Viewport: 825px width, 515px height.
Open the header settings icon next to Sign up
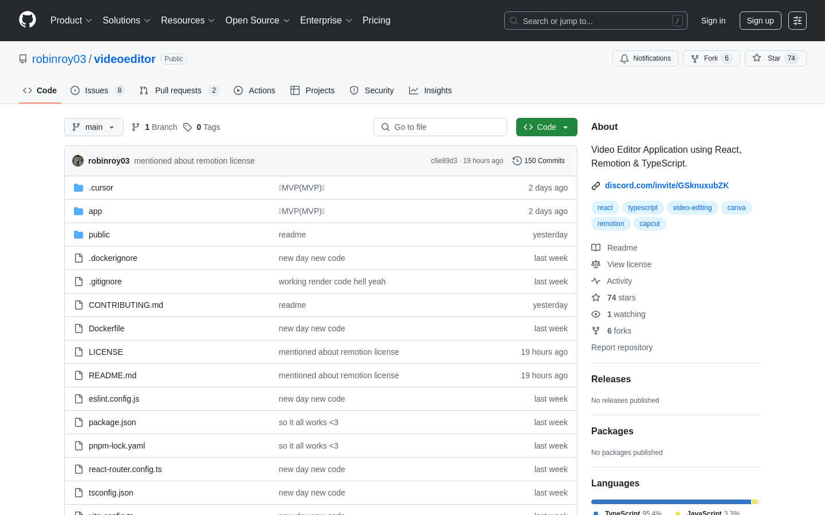797,21
